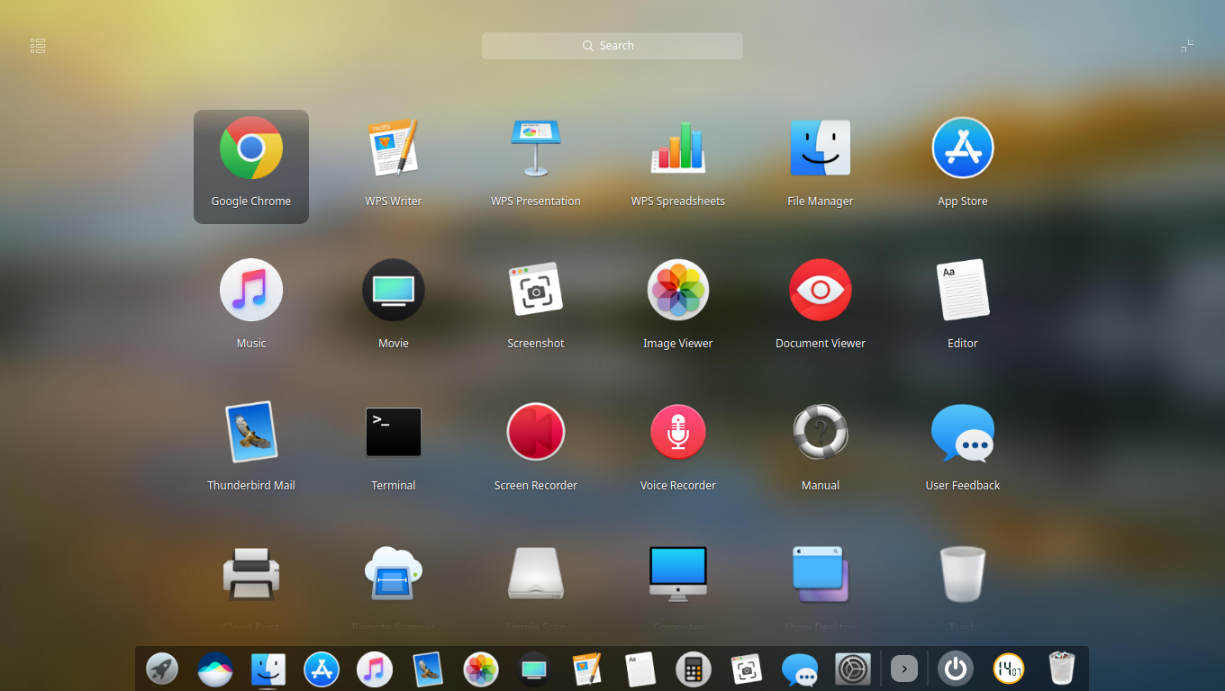This screenshot has width=1225, height=691.
Task: Open Editor in the dock
Action: point(640,669)
